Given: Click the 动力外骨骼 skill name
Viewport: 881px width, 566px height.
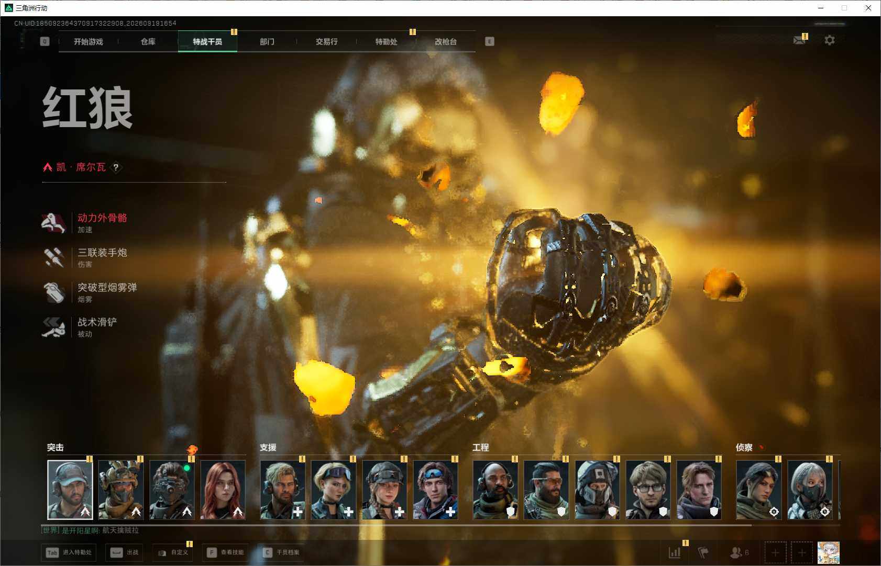Looking at the screenshot, I should (102, 218).
